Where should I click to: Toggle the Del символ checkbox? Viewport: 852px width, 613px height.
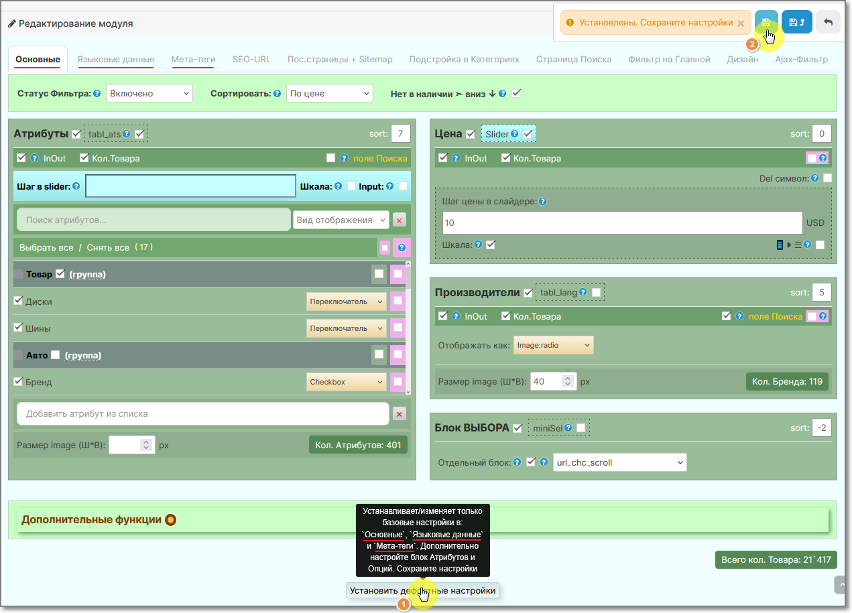827,178
